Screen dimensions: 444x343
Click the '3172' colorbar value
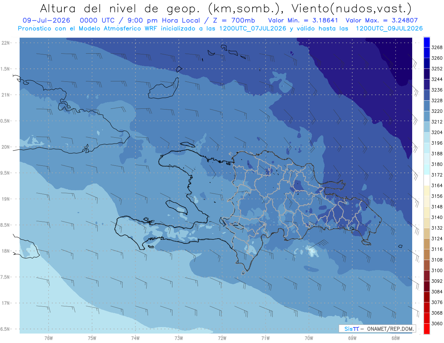click(x=437, y=175)
